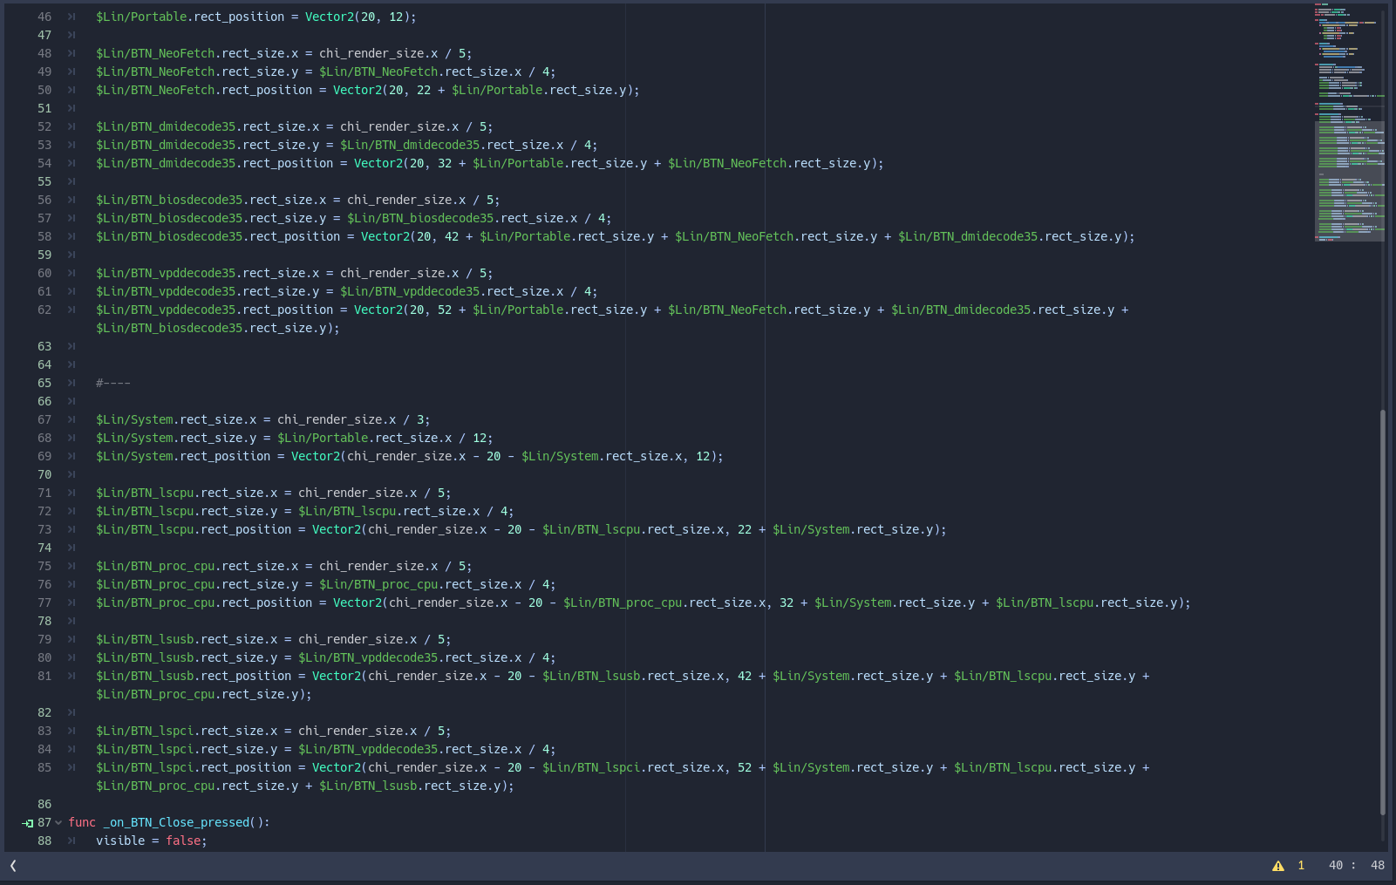Toggle the scripts panel with the left chevron
This screenshot has height=885, width=1396.
(x=13, y=866)
